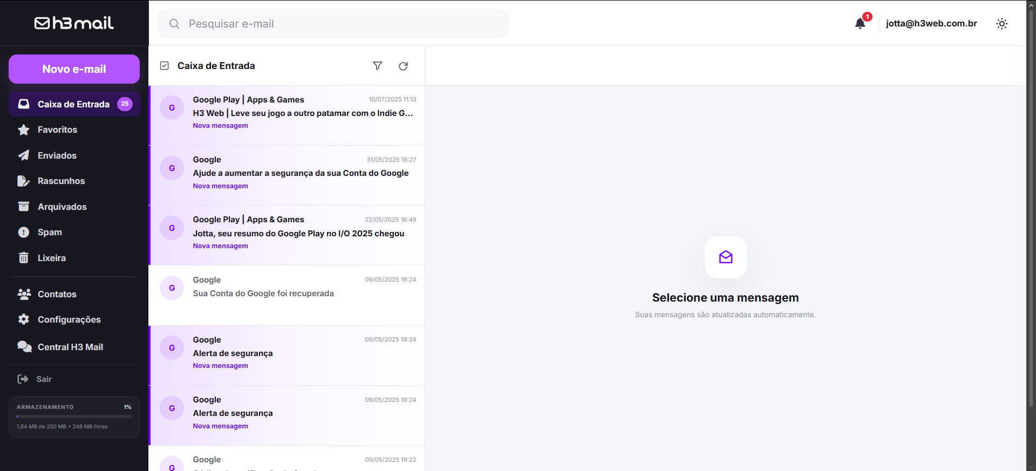Compose with the Novo e-mail button
The image size is (1036, 471).
click(74, 69)
